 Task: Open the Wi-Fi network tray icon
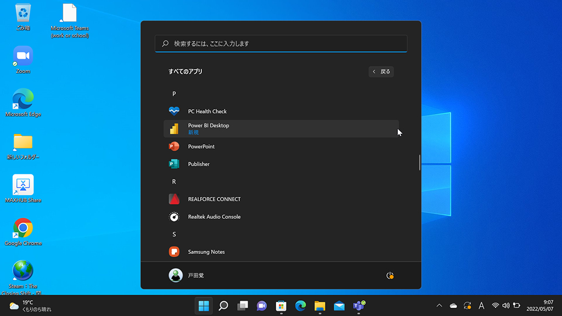(x=496, y=306)
